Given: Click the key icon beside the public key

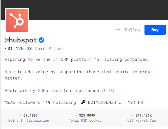Looking at the screenshot, I should point(83,102).
